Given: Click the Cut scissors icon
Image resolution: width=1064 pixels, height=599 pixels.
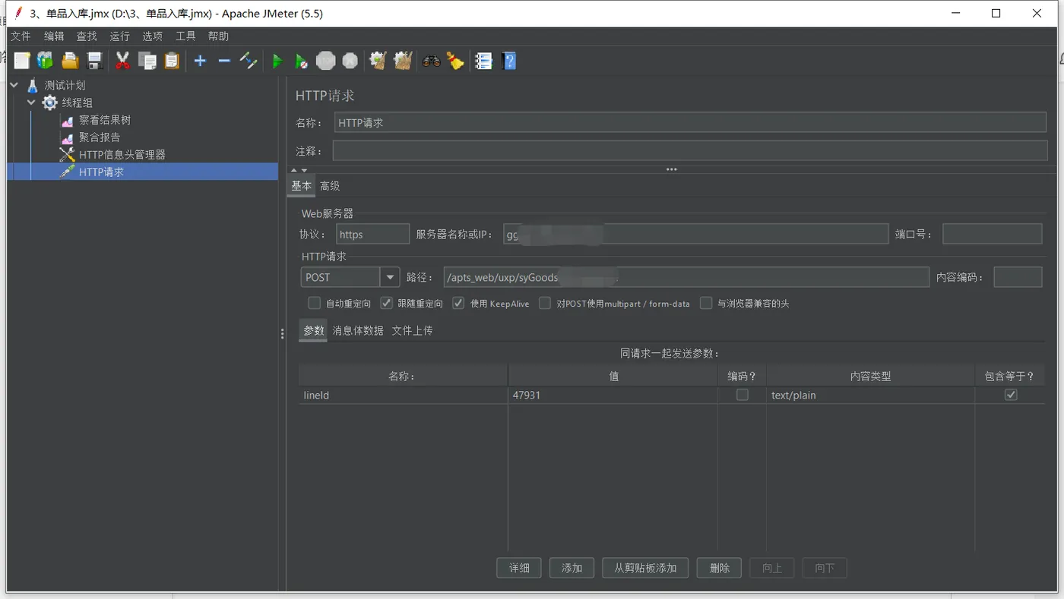Looking at the screenshot, I should click(x=122, y=61).
